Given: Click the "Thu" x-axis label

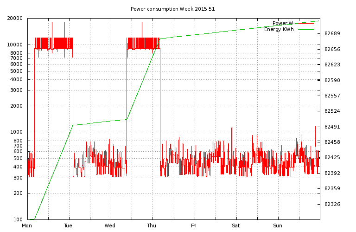Looking at the screenshot, I should [152, 226].
